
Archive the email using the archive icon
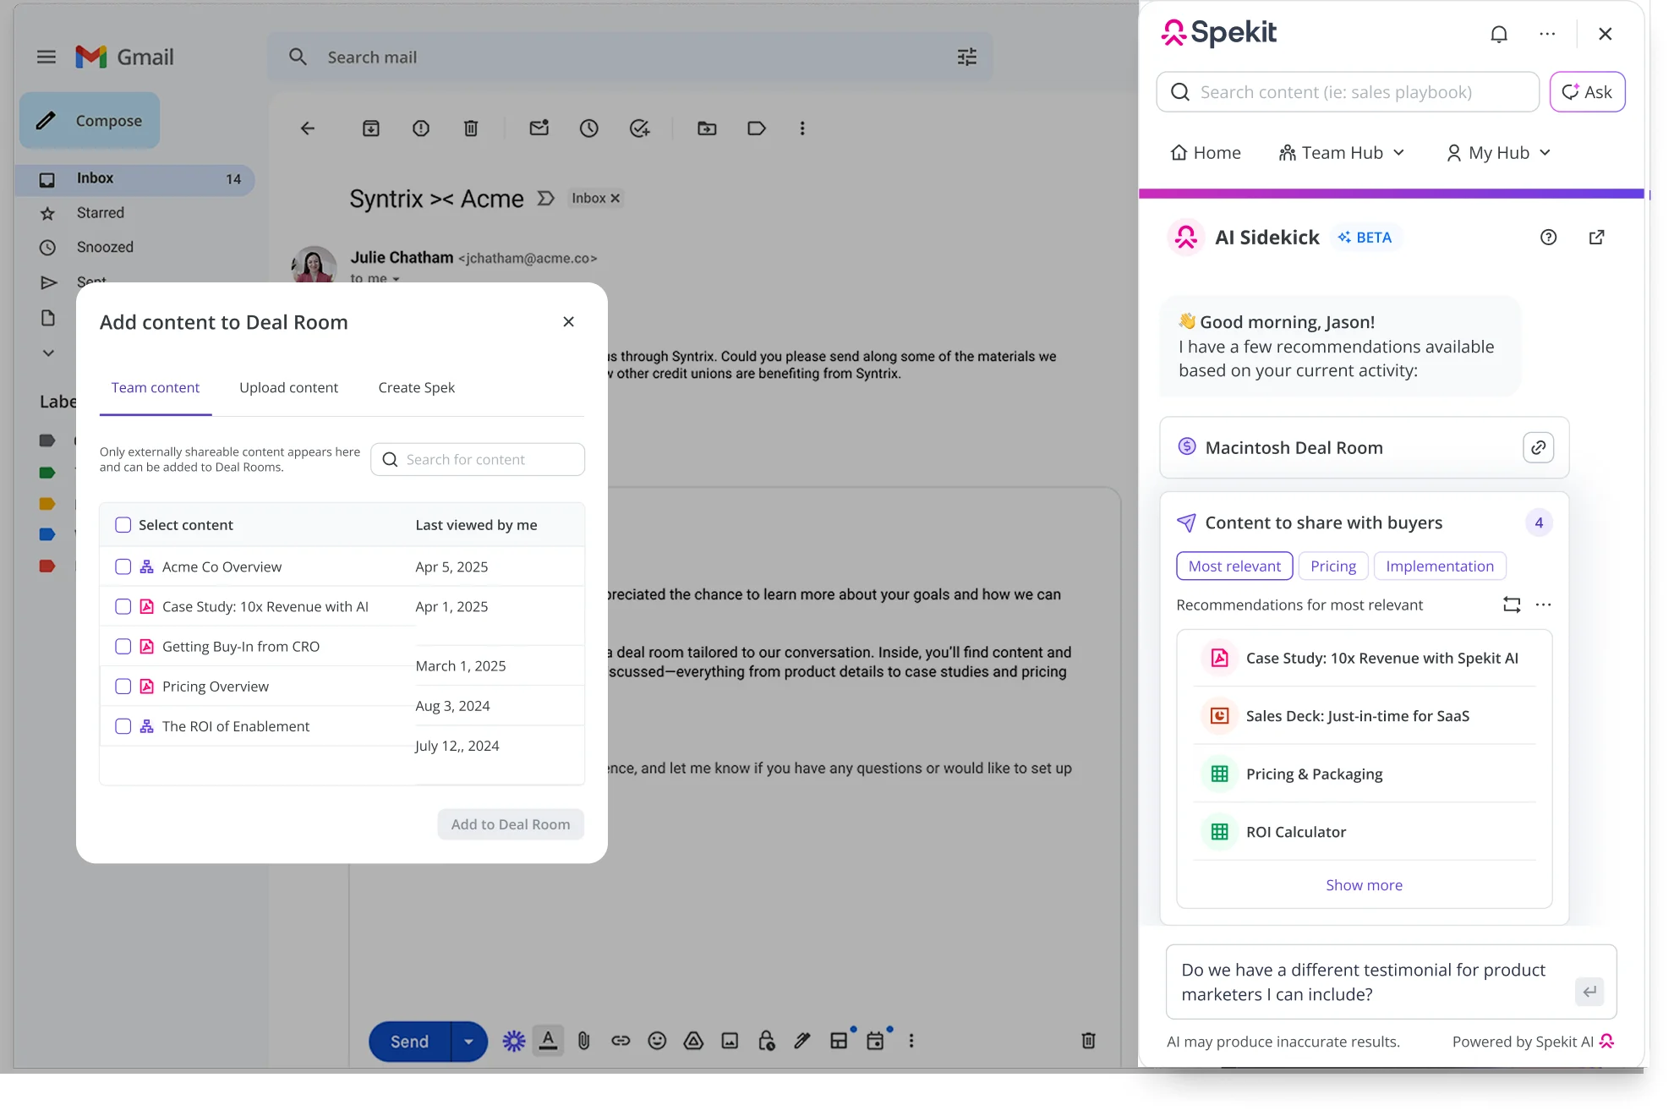371,129
